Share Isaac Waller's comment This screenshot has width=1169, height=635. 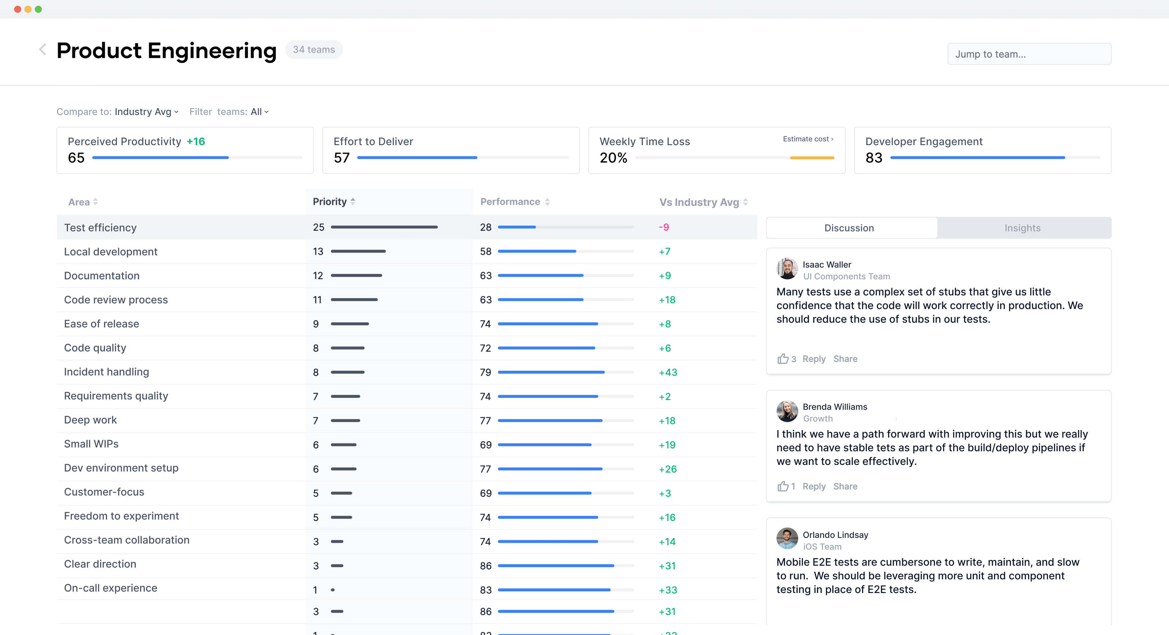845,358
